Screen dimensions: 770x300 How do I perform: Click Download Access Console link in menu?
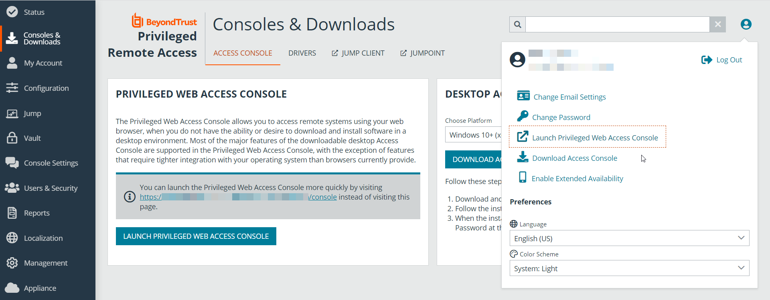(574, 158)
